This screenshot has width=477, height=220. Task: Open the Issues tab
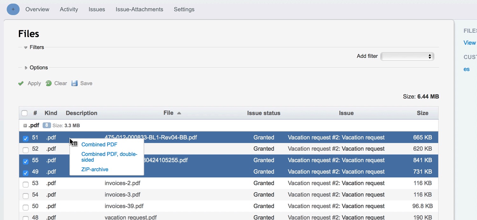tap(97, 9)
